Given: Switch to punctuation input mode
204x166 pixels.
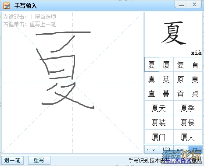Looking at the screenshot, I should 152,149.
